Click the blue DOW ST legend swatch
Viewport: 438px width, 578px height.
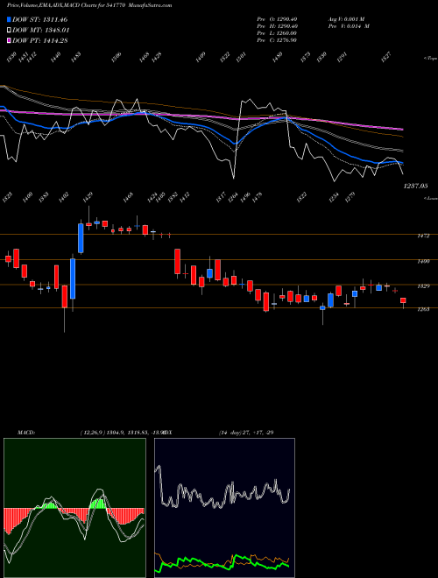click(10, 19)
